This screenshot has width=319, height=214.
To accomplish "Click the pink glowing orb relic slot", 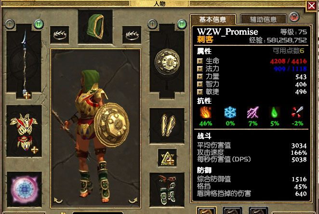I will pos(24,189).
